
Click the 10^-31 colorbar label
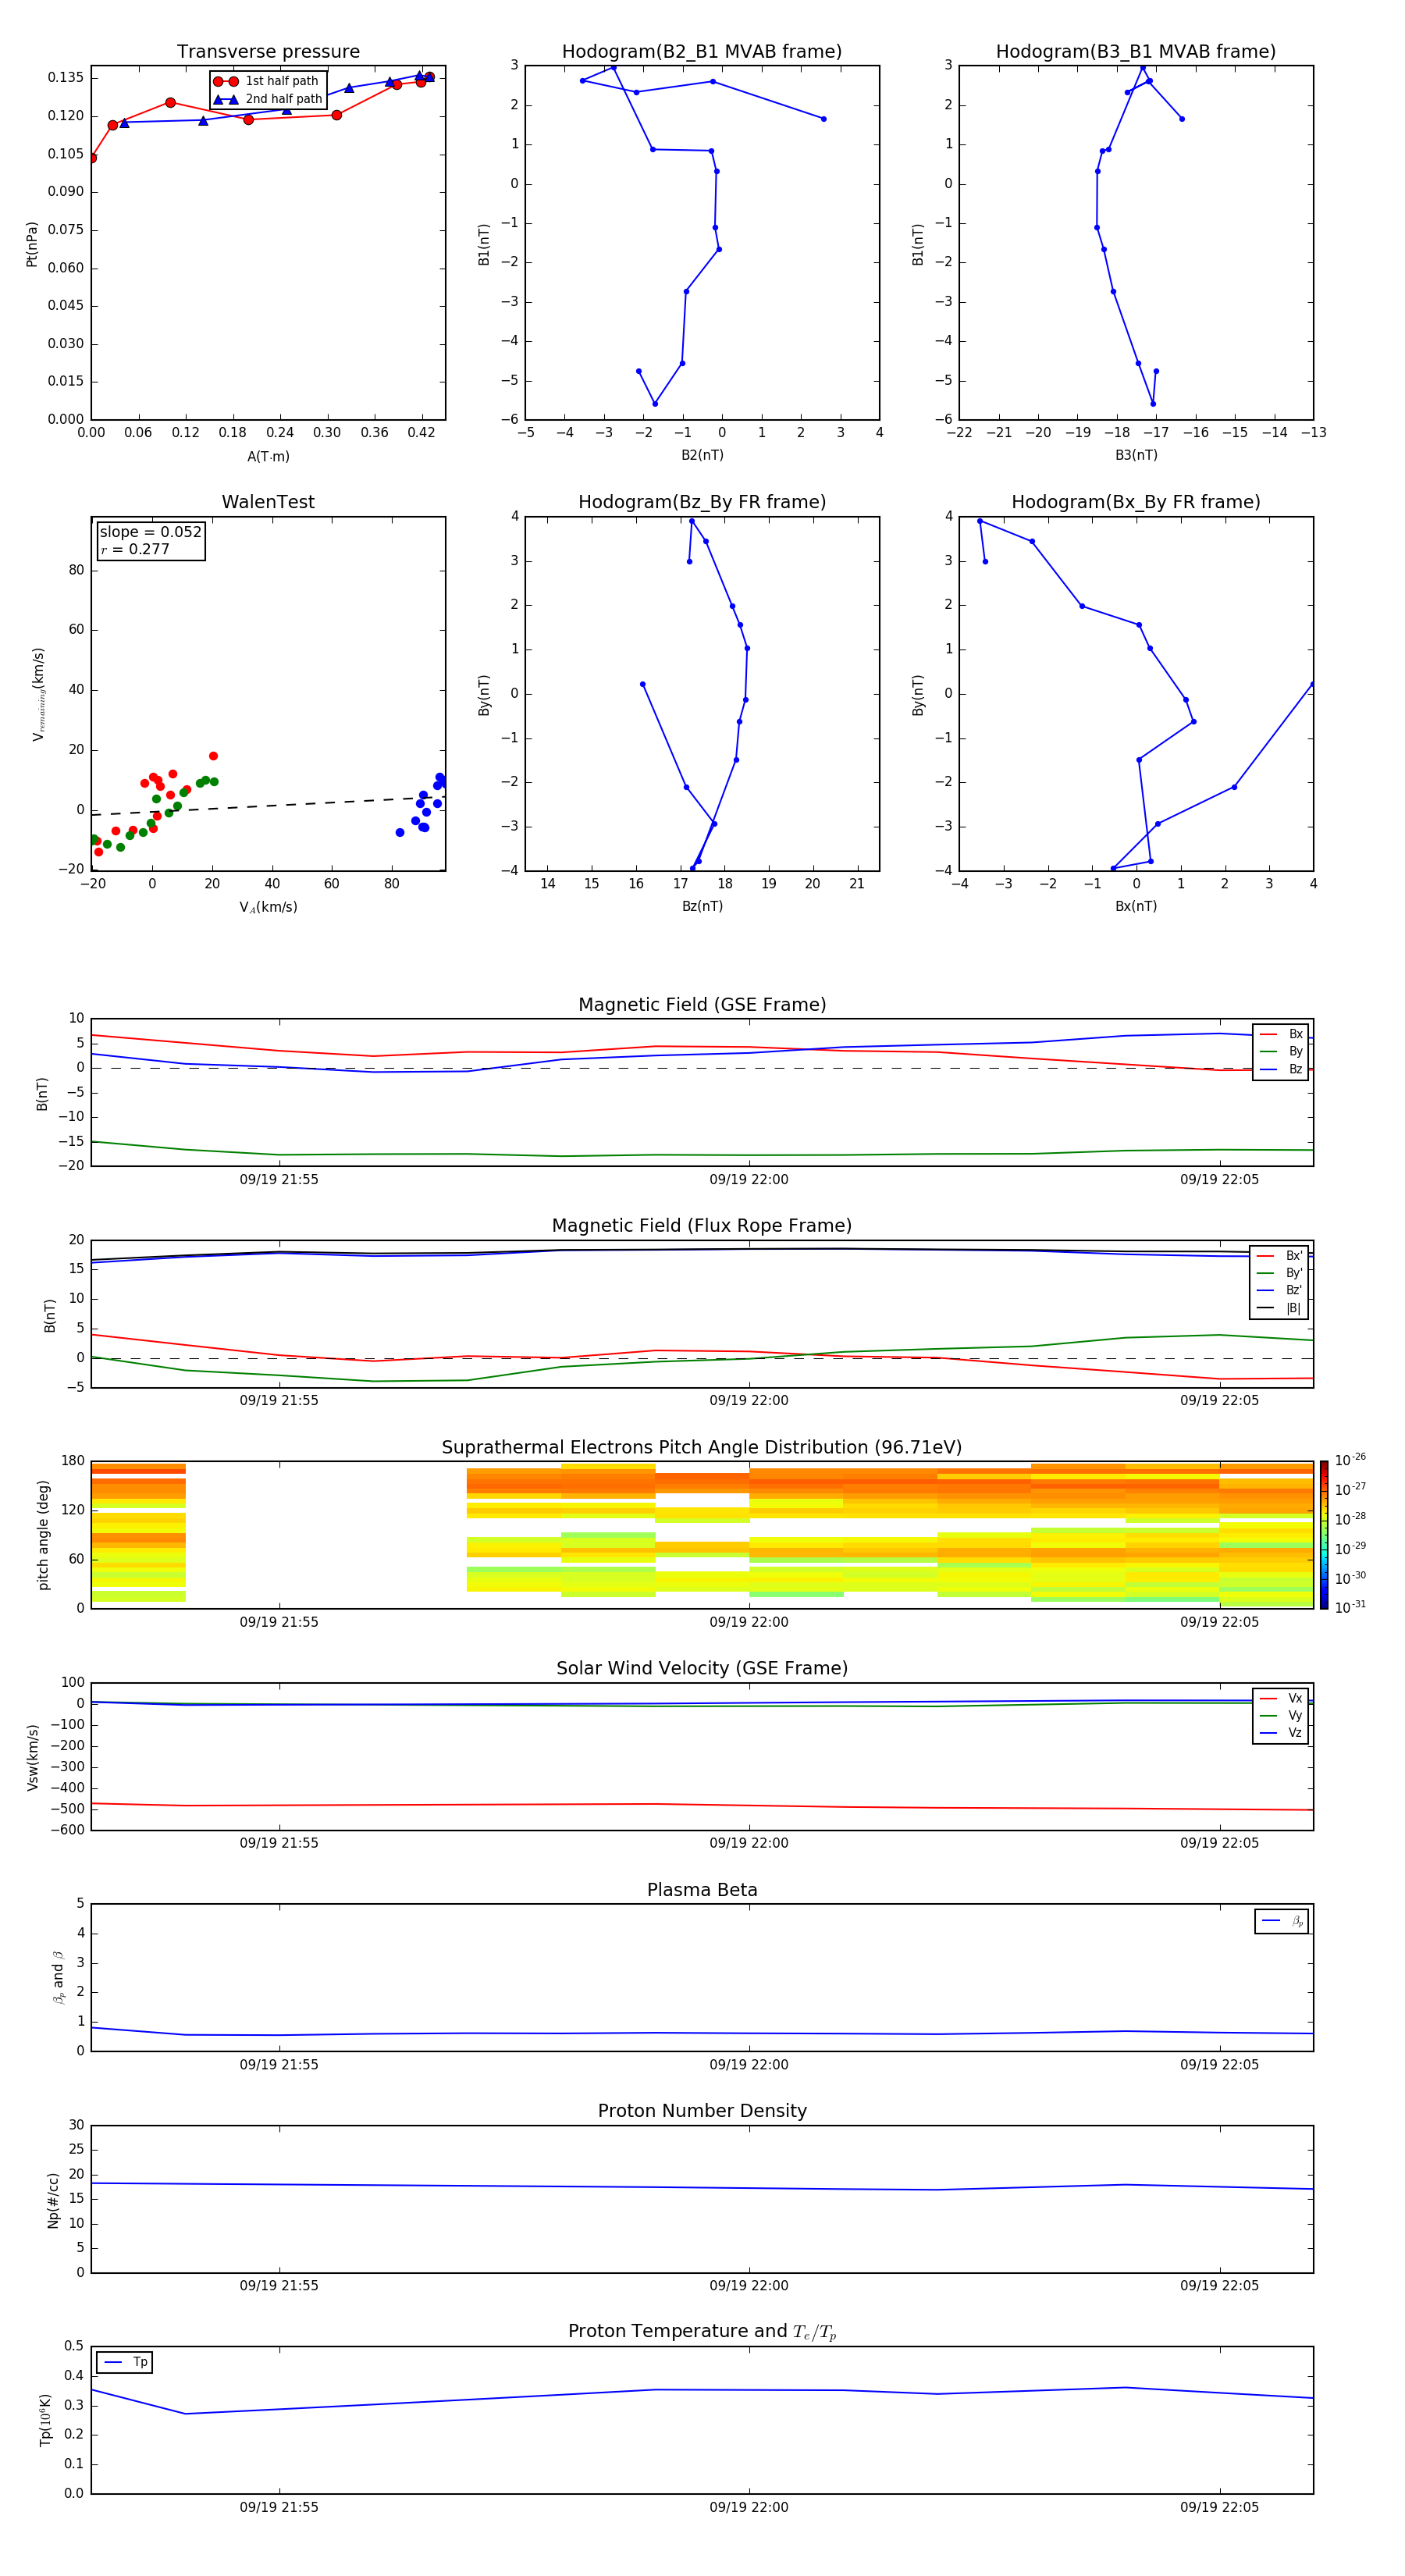point(1350,1607)
